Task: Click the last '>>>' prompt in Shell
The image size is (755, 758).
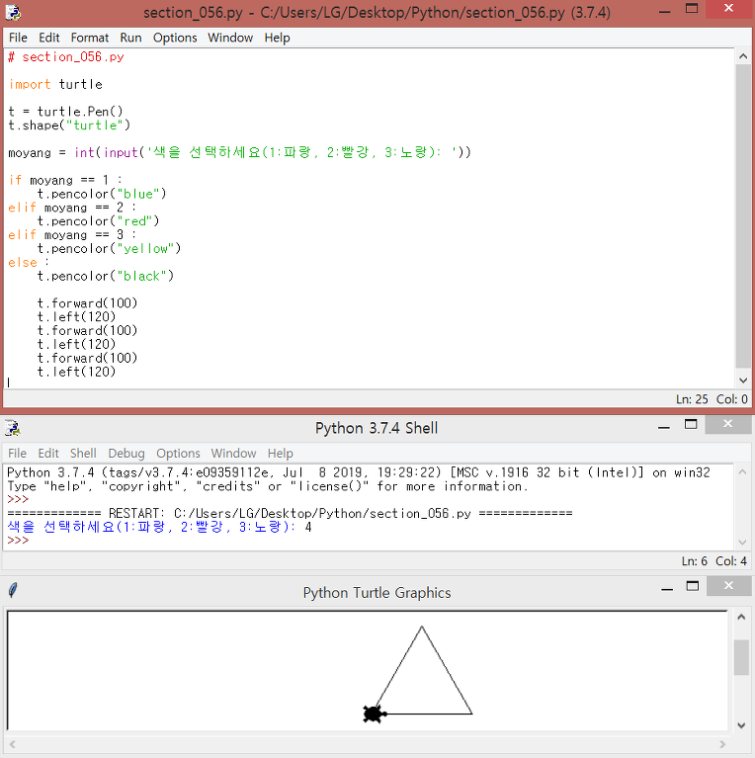Action: pos(18,541)
